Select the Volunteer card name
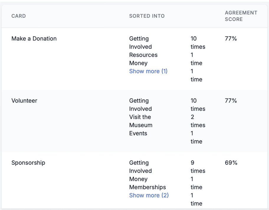This screenshot has width=269, height=210. click(24, 101)
